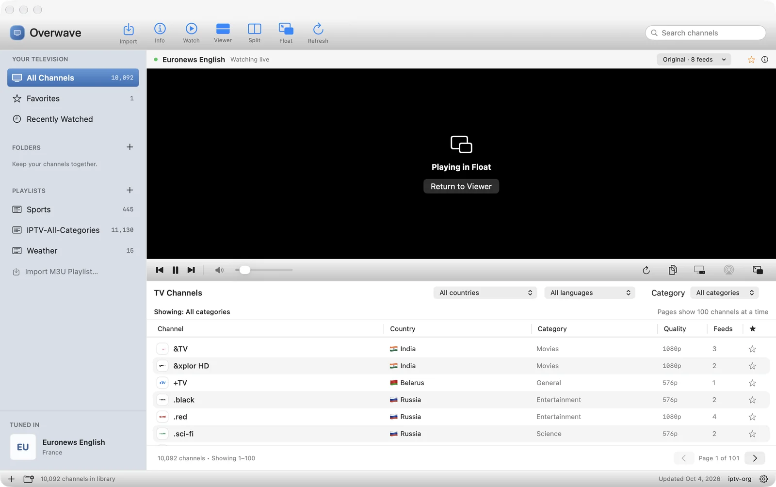
Task: Click Return to Viewer button
Action: (461, 186)
